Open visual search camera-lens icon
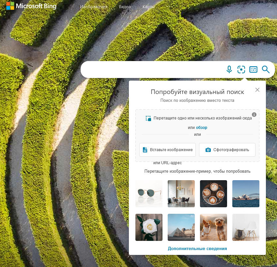Image resolution: width=277 pixels, height=267 pixels. pyautogui.click(x=241, y=69)
